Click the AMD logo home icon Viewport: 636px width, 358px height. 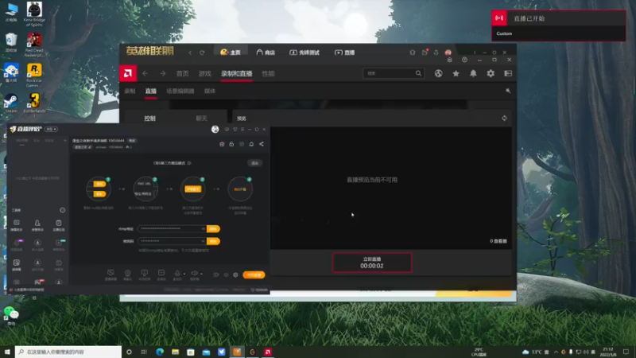[x=128, y=73]
